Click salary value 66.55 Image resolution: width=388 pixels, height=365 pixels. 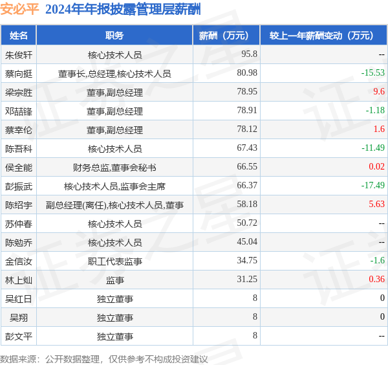click(x=247, y=166)
